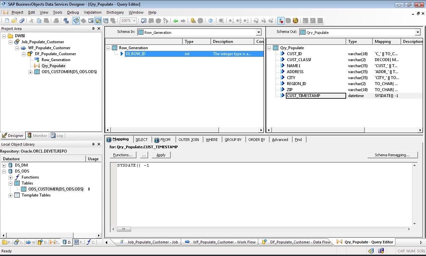Click the Cut scissors icon
This screenshot has height=256, width=426.
(x=32, y=21)
